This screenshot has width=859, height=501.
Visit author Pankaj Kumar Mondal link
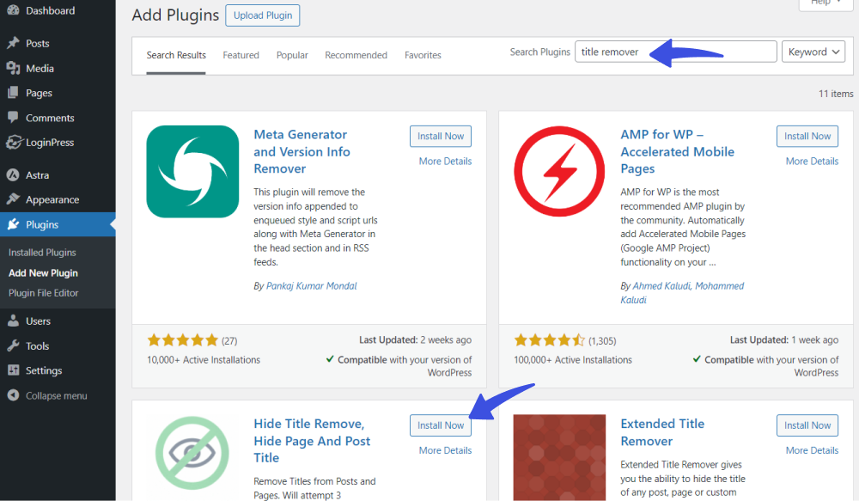[x=311, y=285]
